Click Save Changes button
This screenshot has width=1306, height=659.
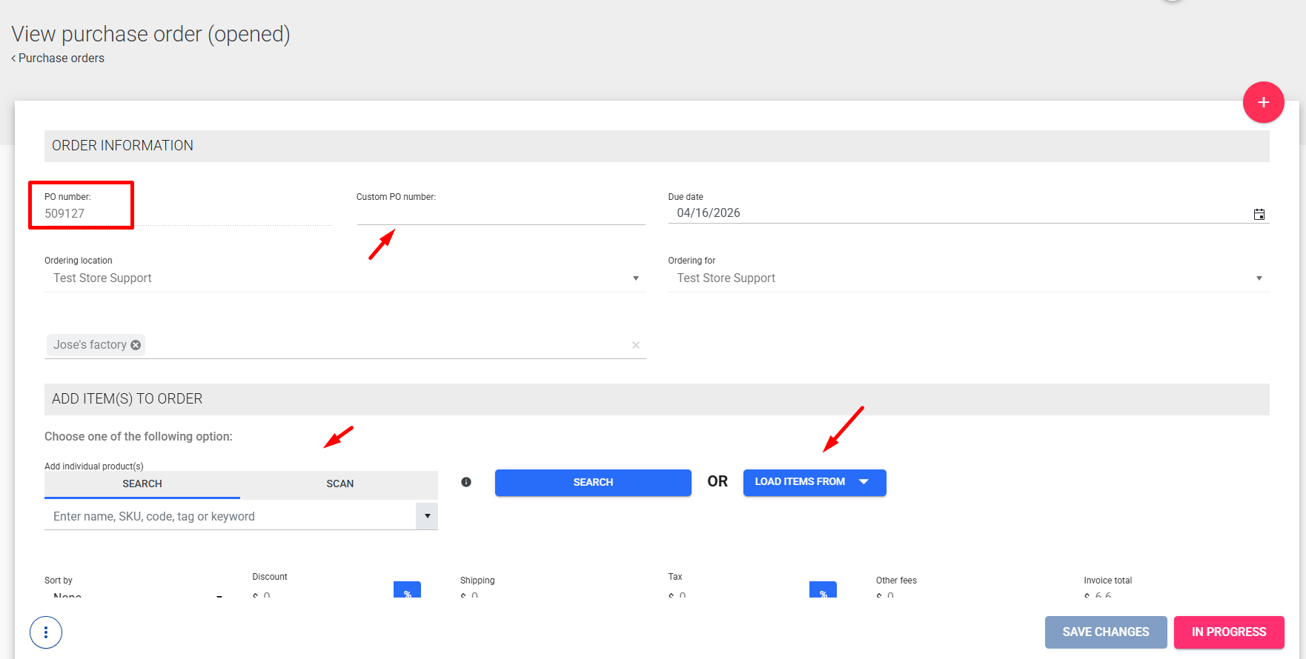click(x=1105, y=632)
